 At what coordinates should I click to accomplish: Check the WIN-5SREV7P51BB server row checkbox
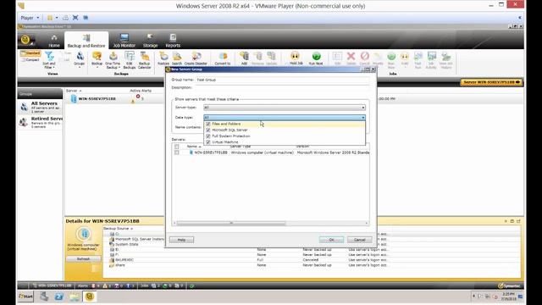coord(177,152)
